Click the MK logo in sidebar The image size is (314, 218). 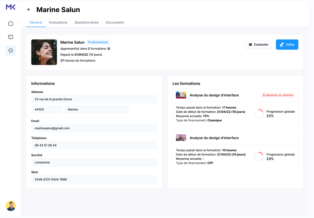pyautogui.click(x=11, y=7)
